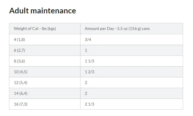Image resolution: width=193 pixels, height=116 pixels.
Task: Click the 2 1/3 amount cell
Action: [x=131, y=104]
